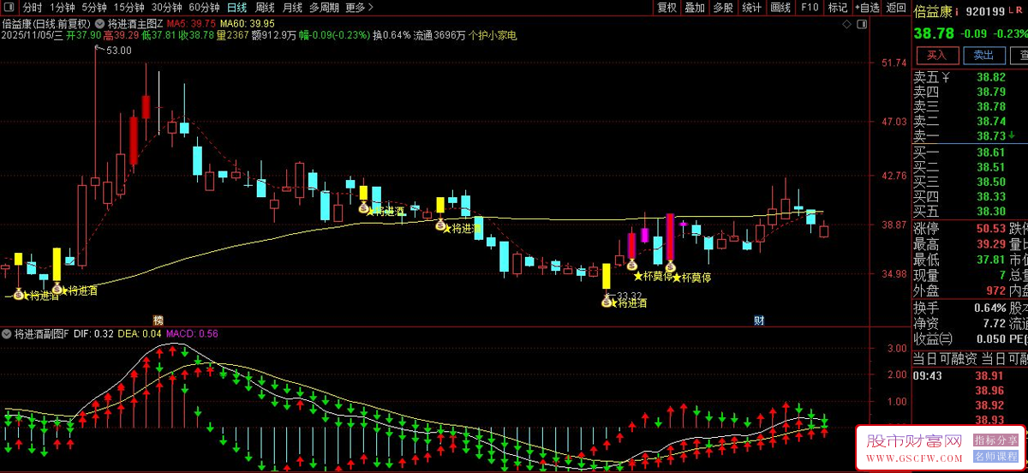Open the F10 company info
1028x473 pixels.
(810, 8)
